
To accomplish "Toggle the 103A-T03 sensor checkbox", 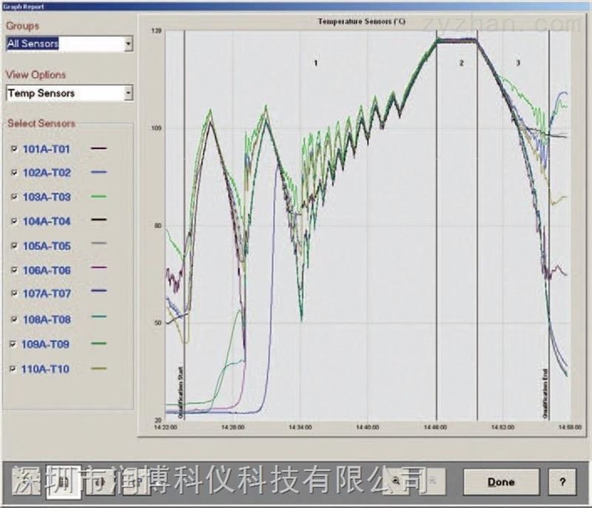I will [x=14, y=197].
